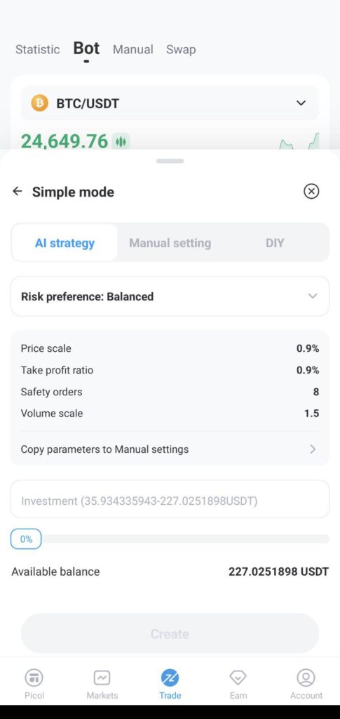
Task: Switch to the Manual setting tab
Action: click(170, 242)
